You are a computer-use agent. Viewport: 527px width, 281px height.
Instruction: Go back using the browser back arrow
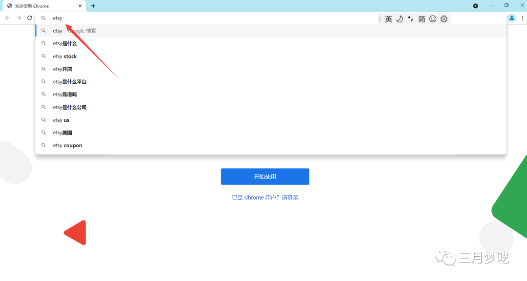click(x=7, y=18)
